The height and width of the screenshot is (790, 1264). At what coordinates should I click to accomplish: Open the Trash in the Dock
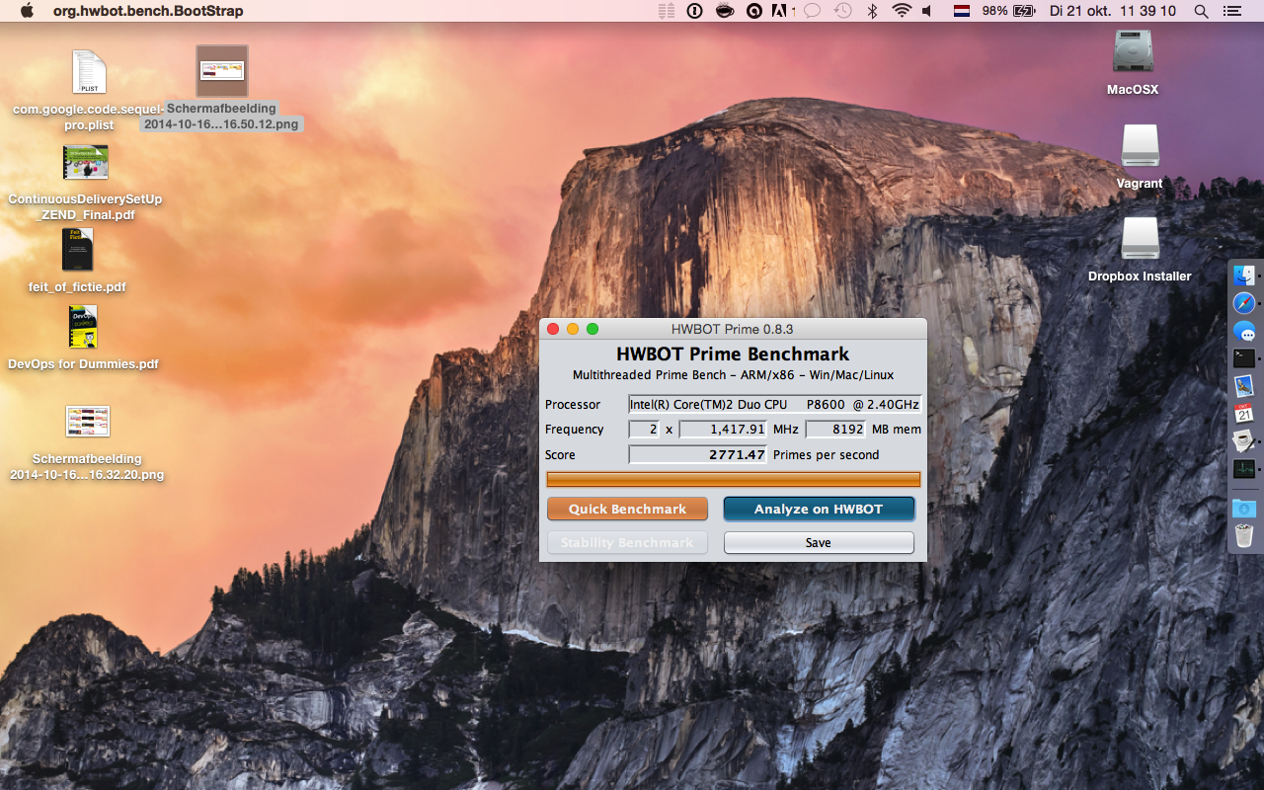click(x=1244, y=536)
